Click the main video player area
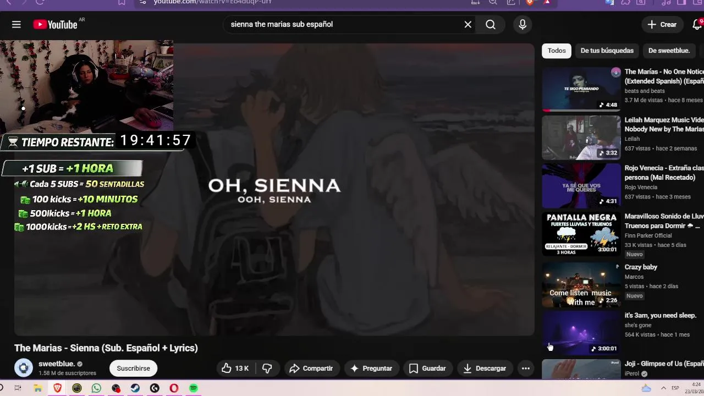Viewport: 704px width, 396px height. (x=274, y=189)
